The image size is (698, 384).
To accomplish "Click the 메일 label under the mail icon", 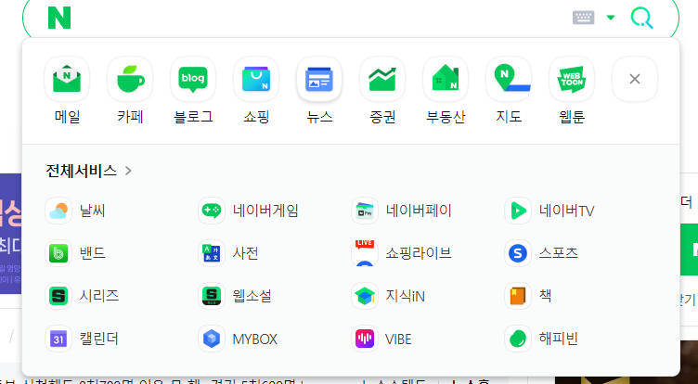I will pos(67,117).
